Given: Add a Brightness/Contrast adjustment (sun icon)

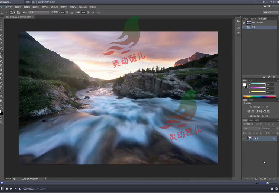Looking at the screenshot, I should point(251,107).
